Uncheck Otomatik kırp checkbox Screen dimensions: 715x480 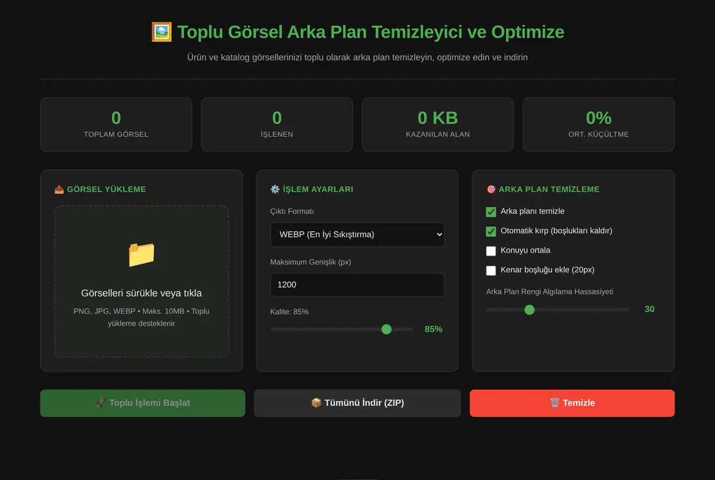(491, 231)
